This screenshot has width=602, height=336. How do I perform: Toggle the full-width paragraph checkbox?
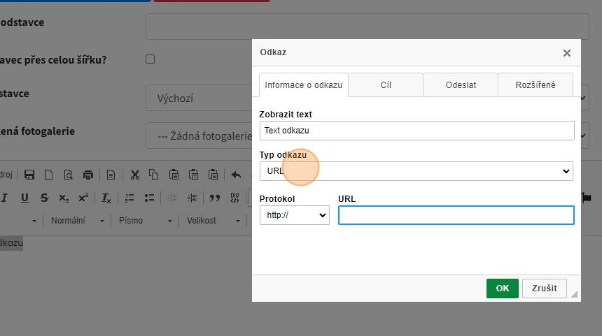coord(150,59)
